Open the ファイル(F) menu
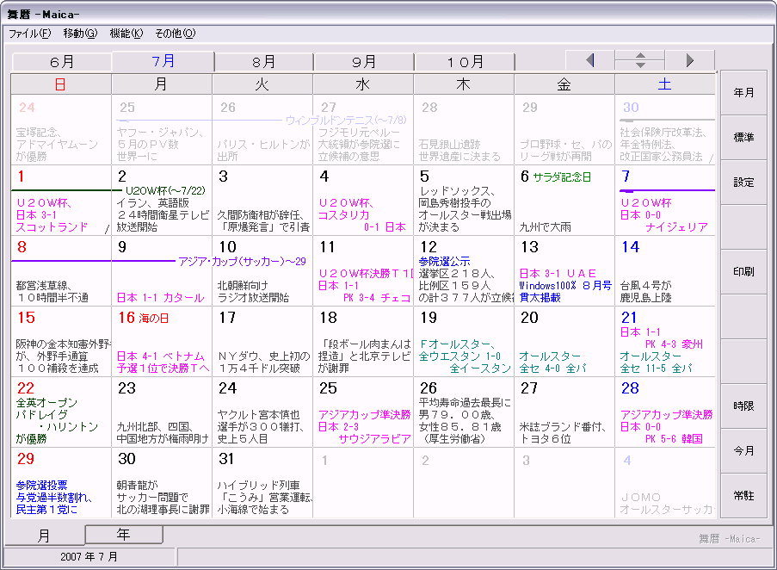This screenshot has width=777, height=570. 30,34
